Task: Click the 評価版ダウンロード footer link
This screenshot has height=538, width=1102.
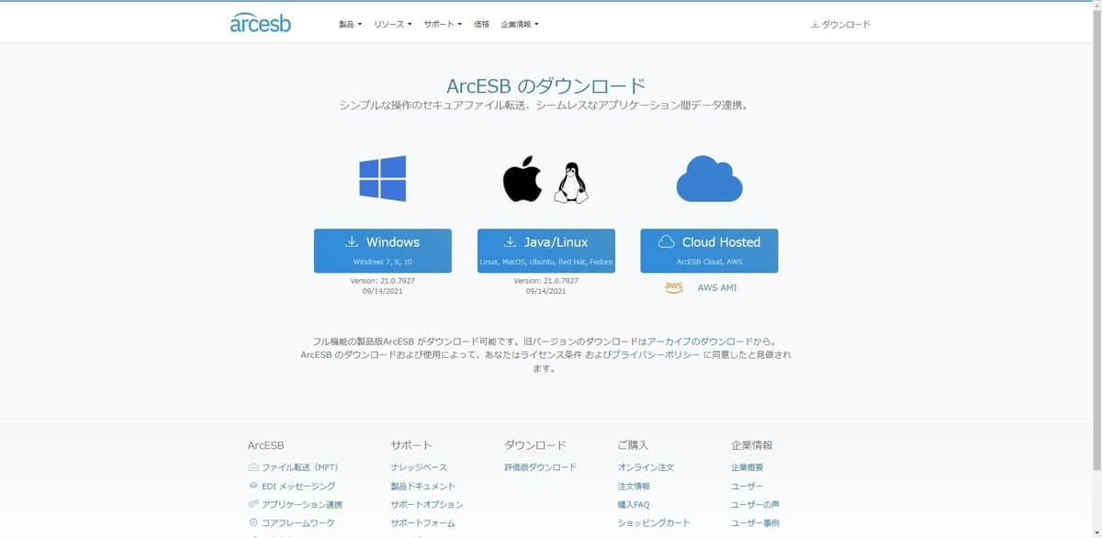Action: (541, 467)
